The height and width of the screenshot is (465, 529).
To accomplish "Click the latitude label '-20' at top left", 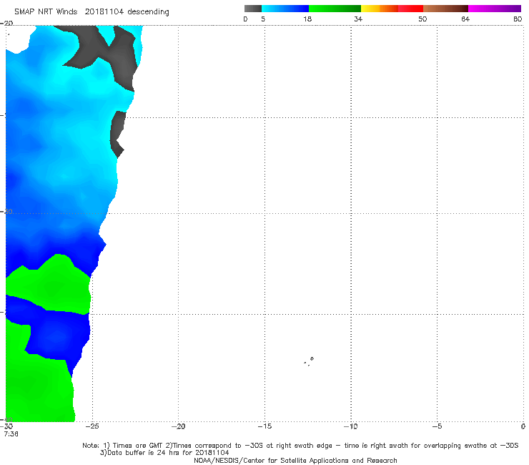I will 6,23.
